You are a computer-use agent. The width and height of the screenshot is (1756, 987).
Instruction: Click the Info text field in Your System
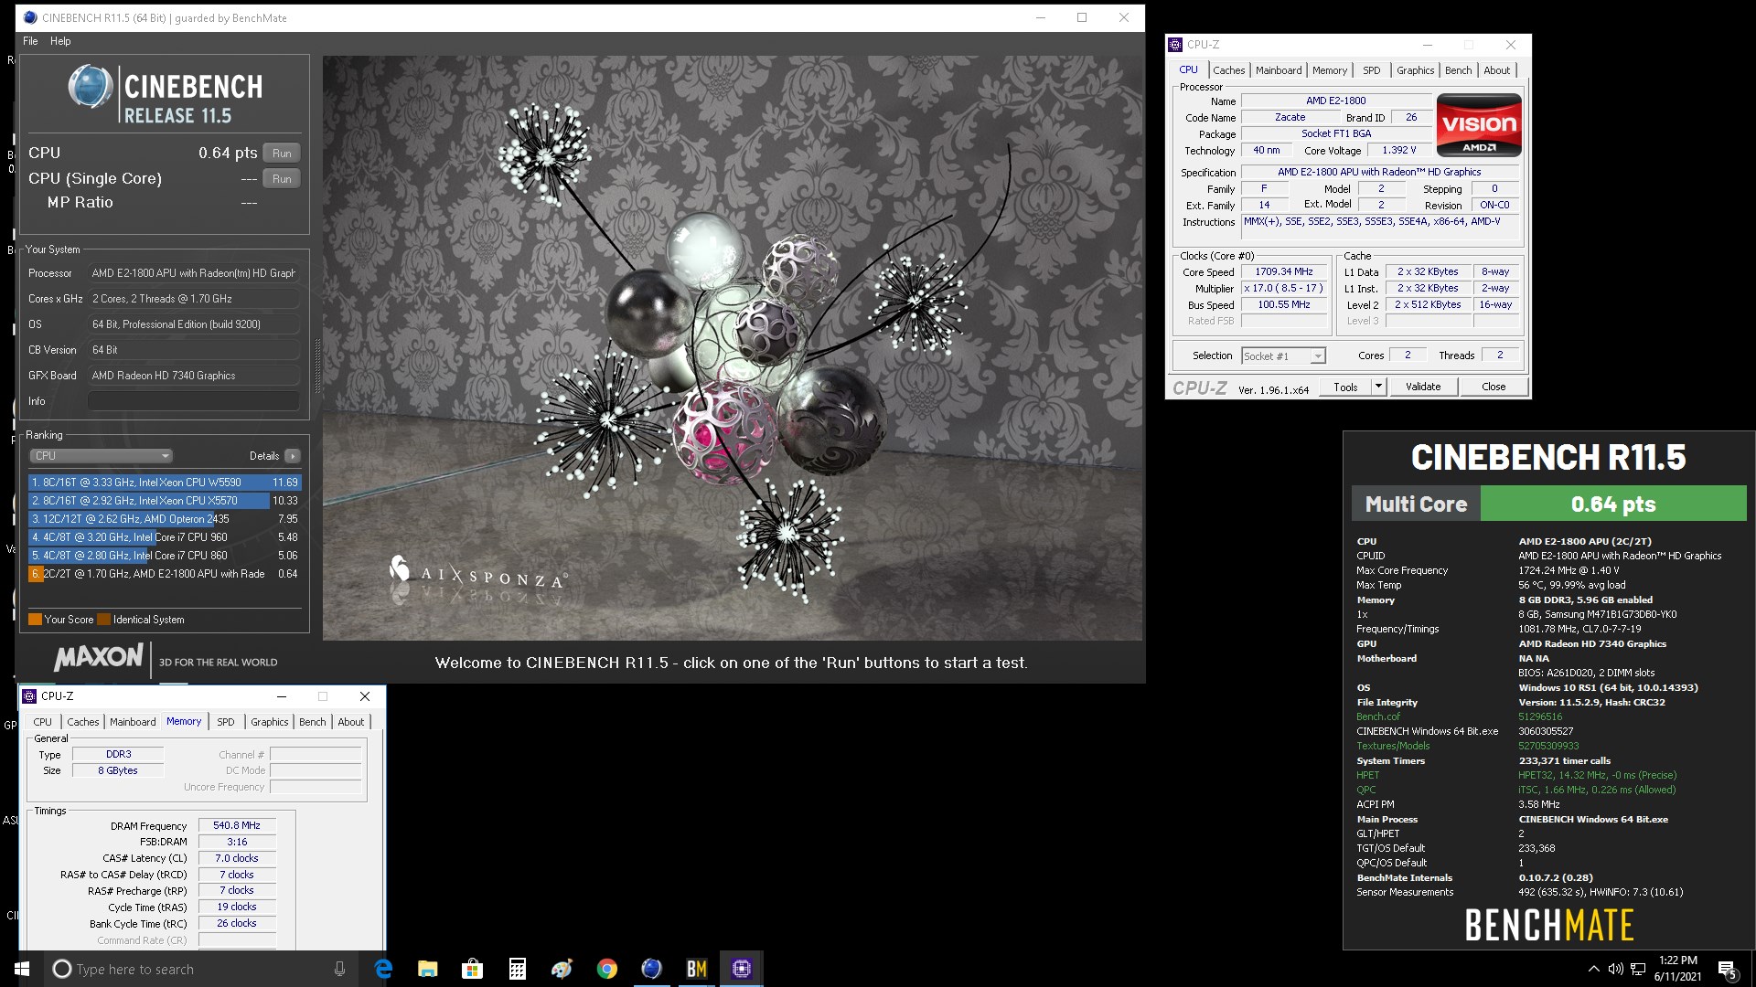[194, 401]
